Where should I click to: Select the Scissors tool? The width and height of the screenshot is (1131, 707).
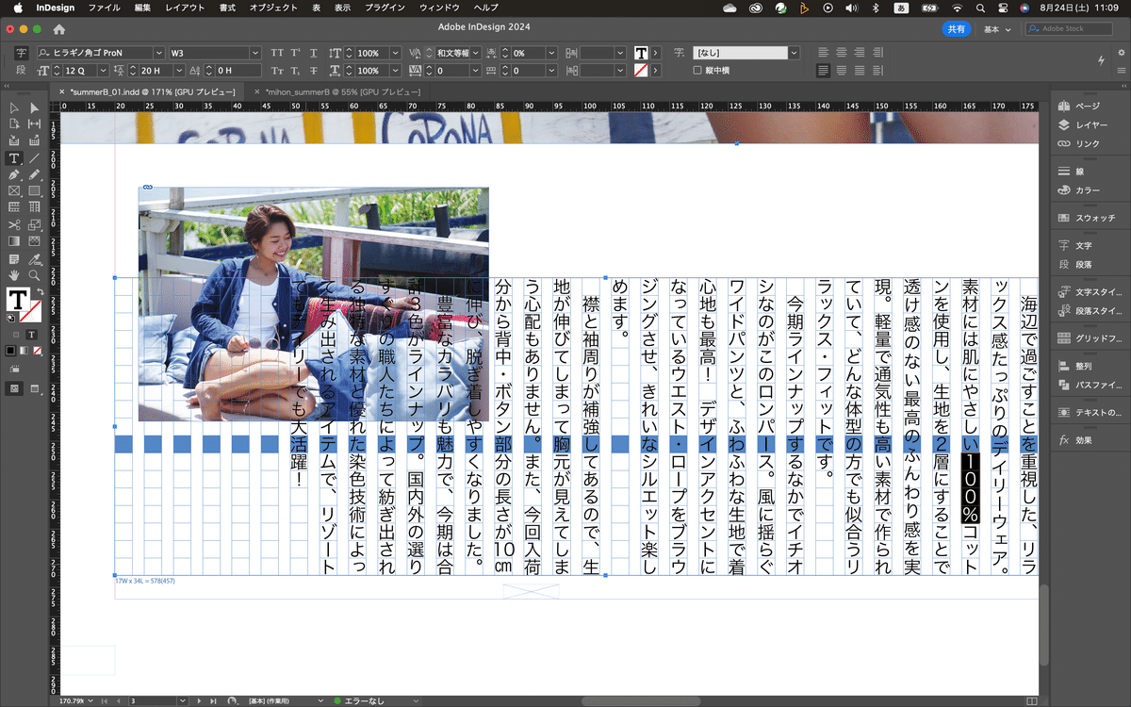tap(14, 224)
